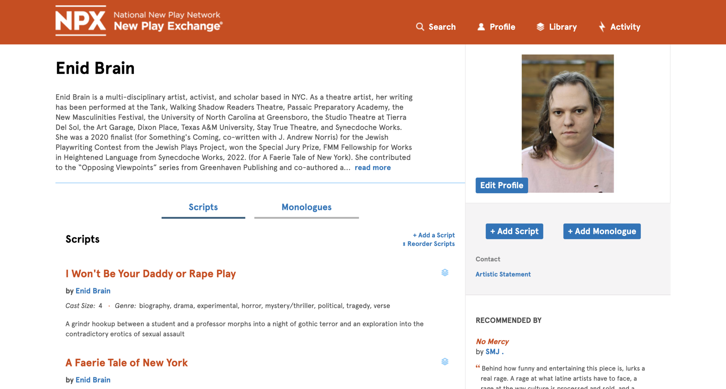Switch to the Scripts tab

(x=203, y=207)
